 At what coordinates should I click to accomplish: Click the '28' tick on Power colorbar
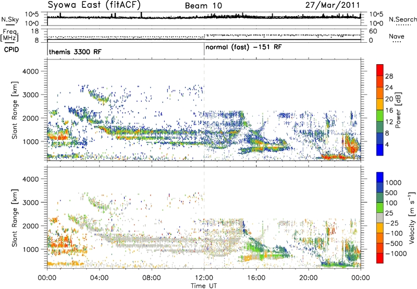389,76
